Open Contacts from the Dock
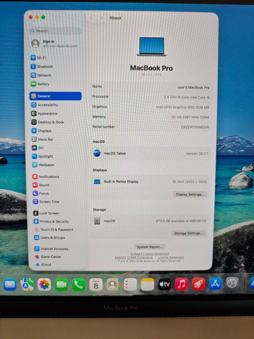 (113, 284)
